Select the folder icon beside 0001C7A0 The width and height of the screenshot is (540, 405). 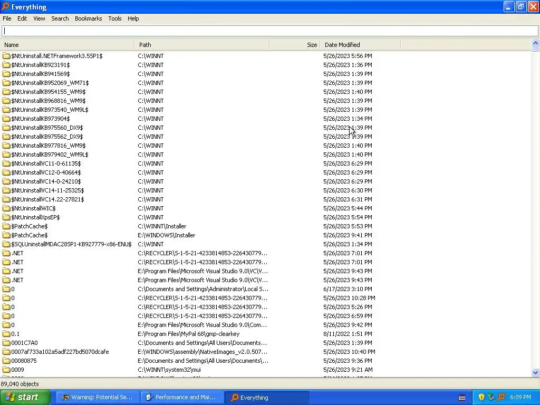pyautogui.click(x=6, y=343)
